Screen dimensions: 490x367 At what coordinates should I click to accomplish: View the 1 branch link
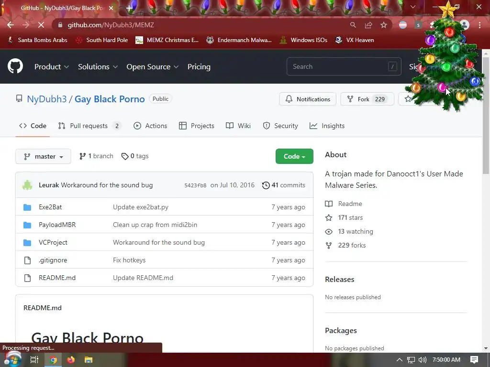point(96,156)
